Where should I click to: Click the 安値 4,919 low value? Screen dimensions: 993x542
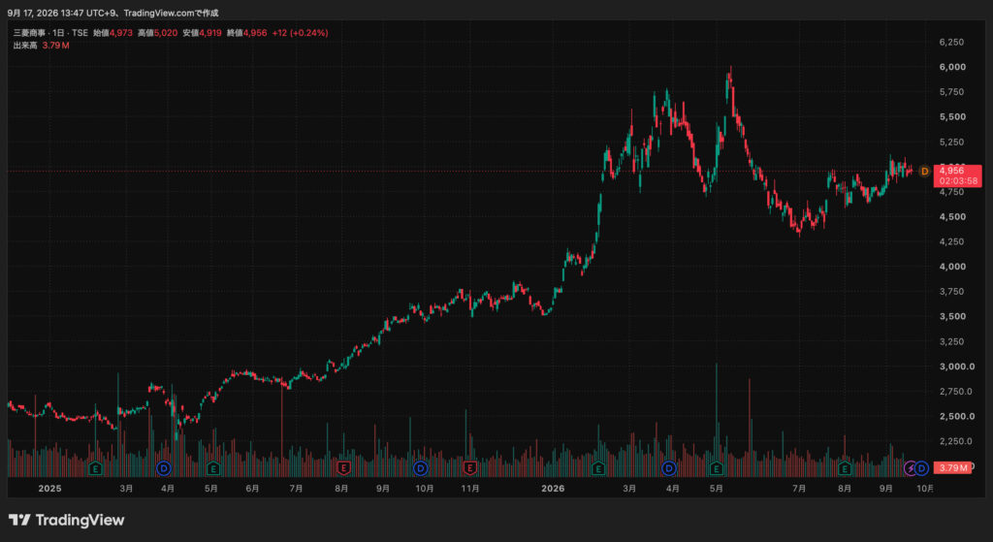(202, 33)
